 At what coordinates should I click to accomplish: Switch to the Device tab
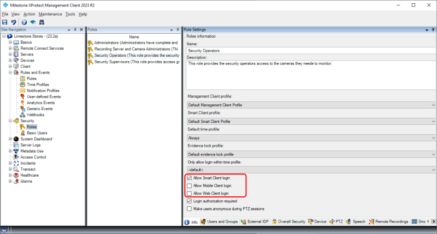pyautogui.click(x=317, y=222)
